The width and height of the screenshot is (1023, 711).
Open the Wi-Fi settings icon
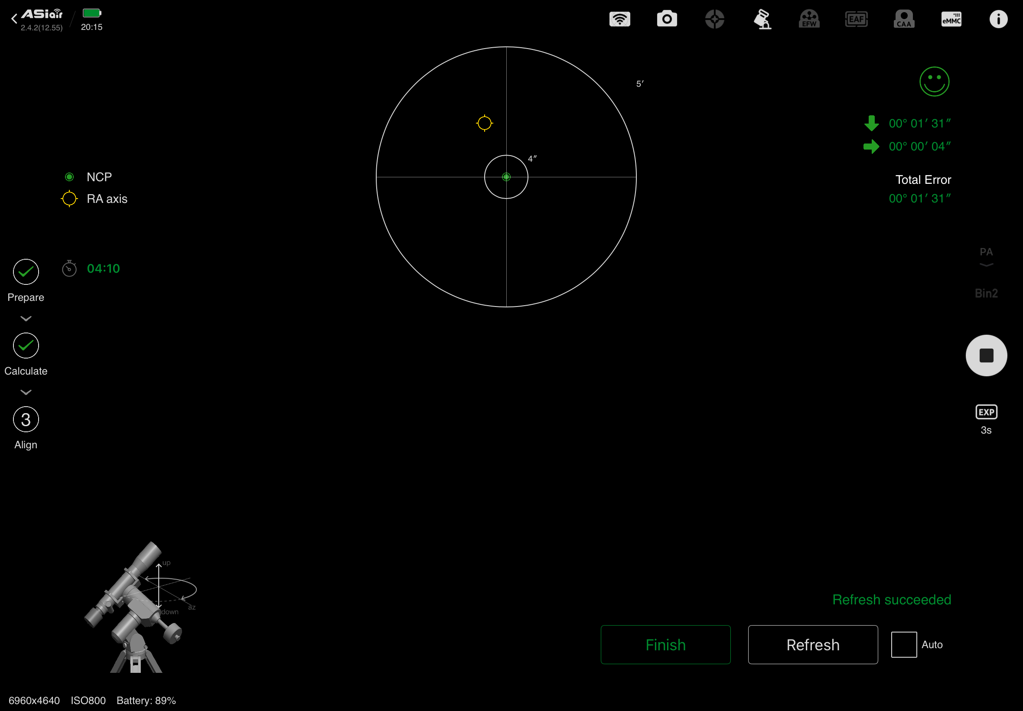[619, 19]
